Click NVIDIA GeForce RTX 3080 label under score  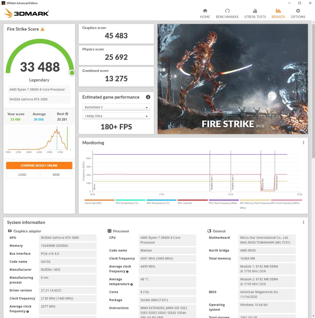point(39,99)
